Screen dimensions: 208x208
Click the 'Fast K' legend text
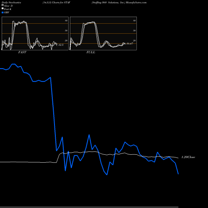pos(7,9)
